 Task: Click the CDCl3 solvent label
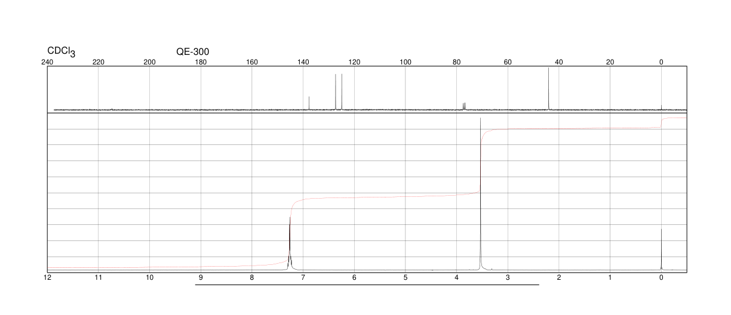(62, 52)
